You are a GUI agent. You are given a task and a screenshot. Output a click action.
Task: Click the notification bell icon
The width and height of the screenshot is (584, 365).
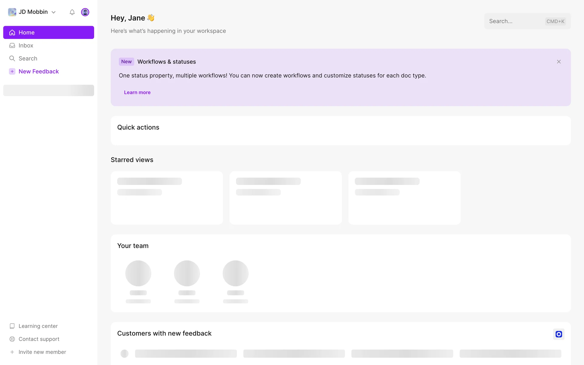tap(72, 12)
